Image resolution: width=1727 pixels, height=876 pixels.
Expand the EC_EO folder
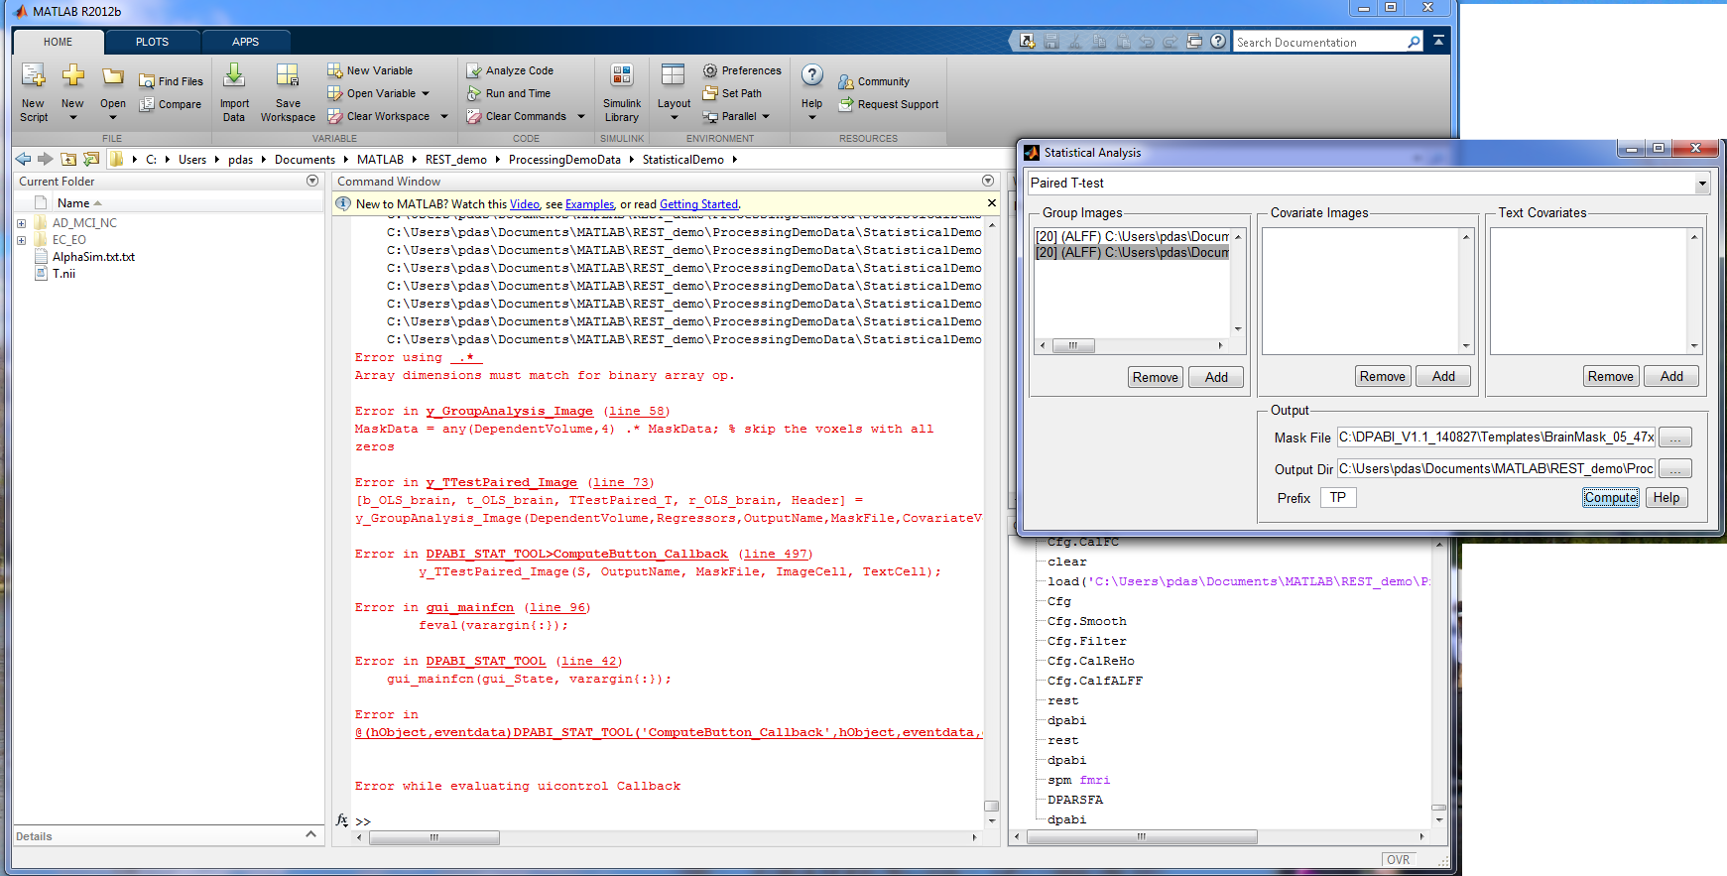point(21,240)
